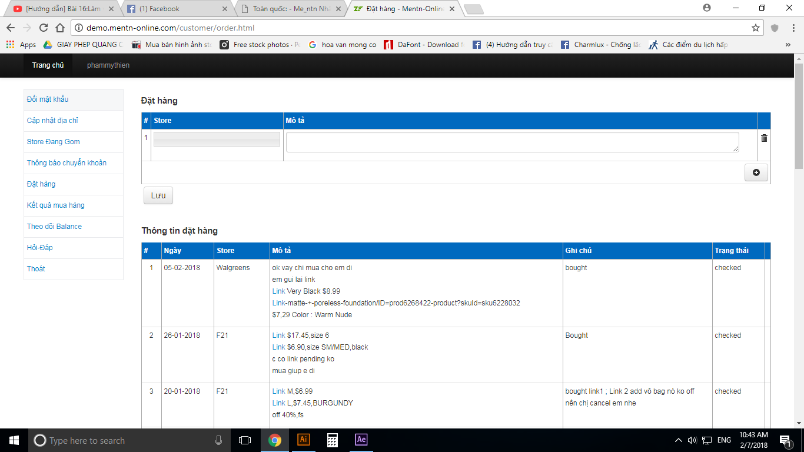
Task: Open Kết quả mua hàng sidebar link
Action: pos(56,205)
